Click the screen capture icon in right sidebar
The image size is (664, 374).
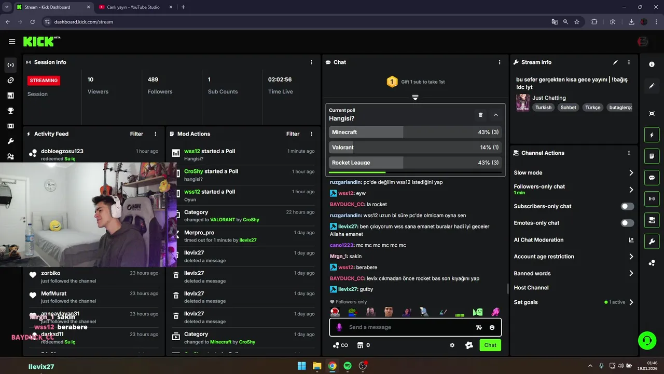pyautogui.click(x=652, y=114)
